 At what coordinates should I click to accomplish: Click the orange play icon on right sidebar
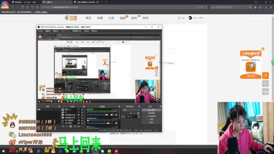[265, 76]
